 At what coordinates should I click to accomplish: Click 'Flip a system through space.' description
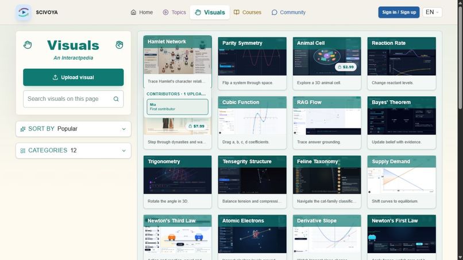tap(248, 83)
